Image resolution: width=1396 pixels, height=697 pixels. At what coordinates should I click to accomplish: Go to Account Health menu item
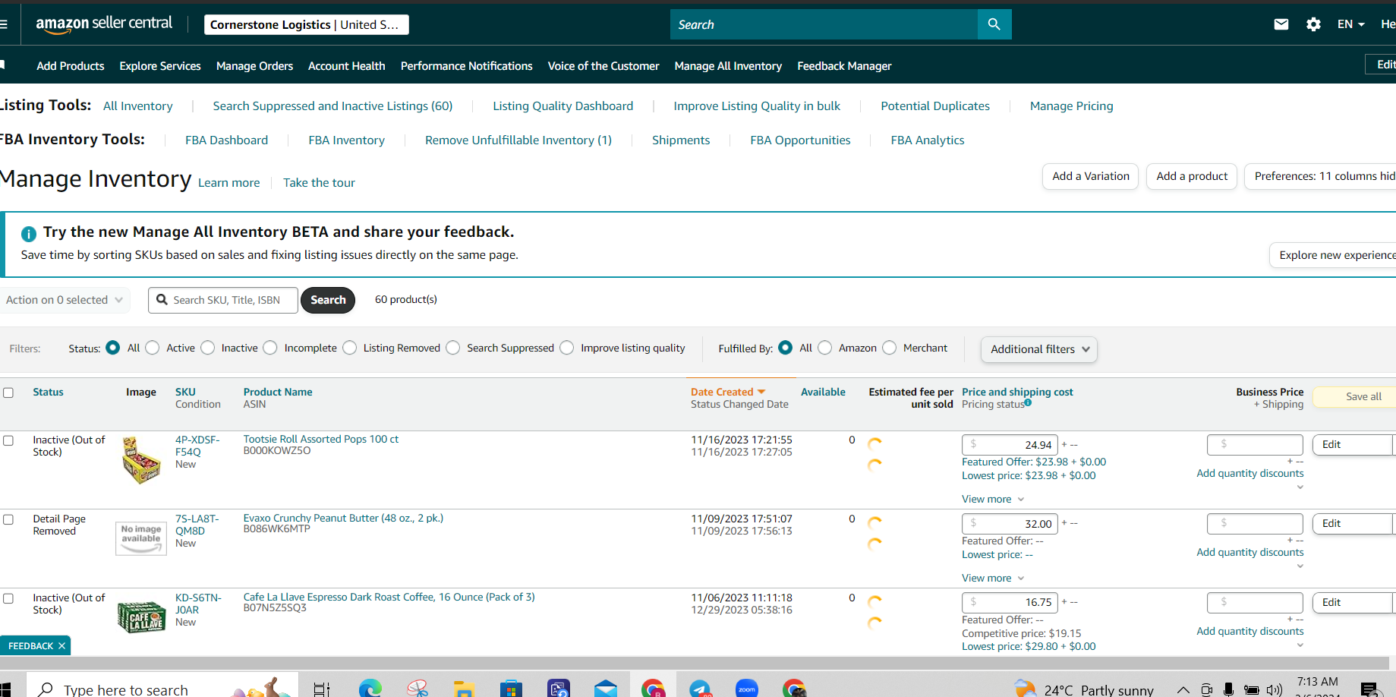point(347,66)
